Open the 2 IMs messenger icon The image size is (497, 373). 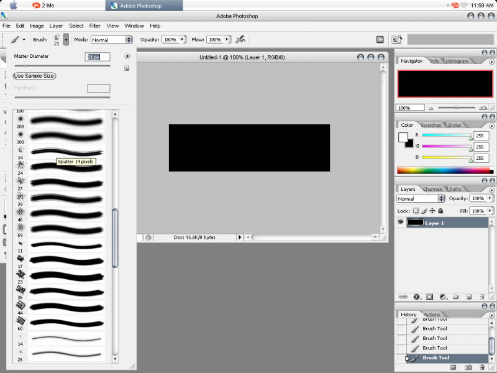[x=43, y=6]
